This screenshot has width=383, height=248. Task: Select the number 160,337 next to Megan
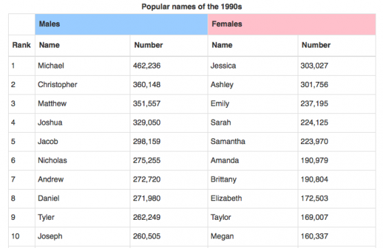[x=314, y=237]
